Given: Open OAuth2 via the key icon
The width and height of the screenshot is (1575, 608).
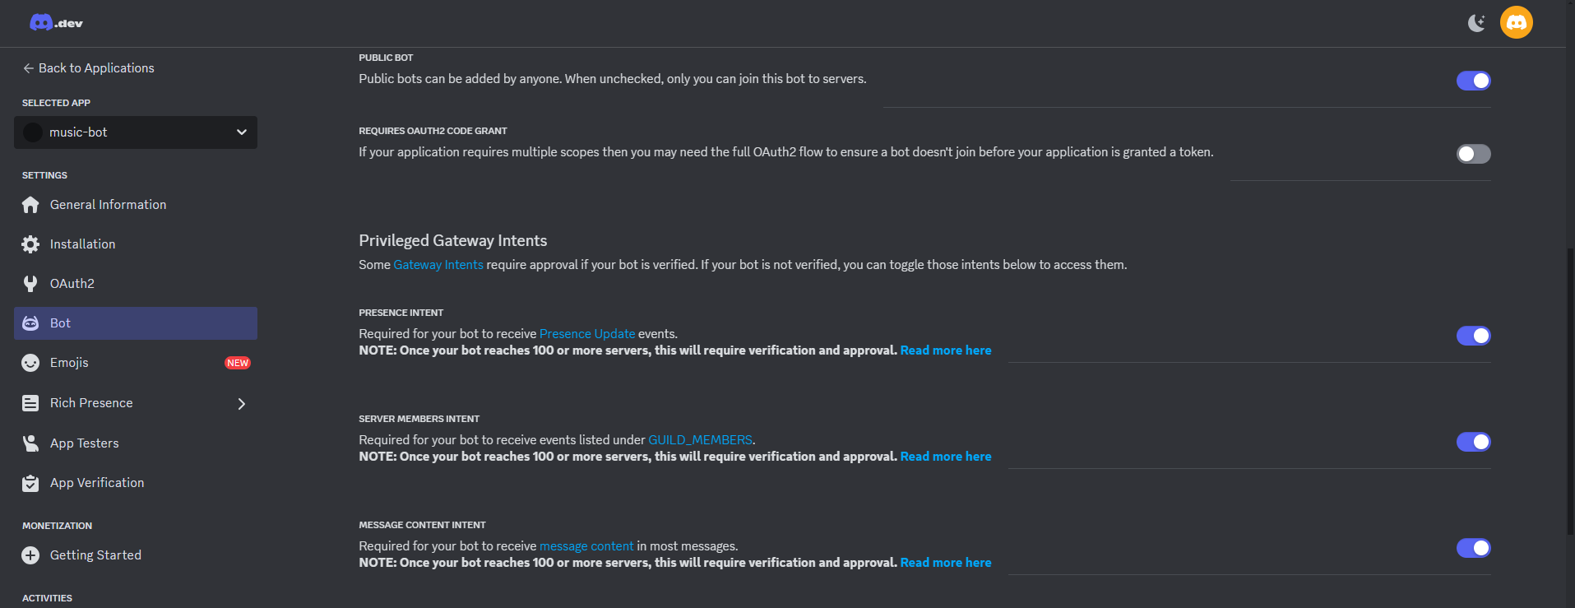Looking at the screenshot, I should (30, 283).
